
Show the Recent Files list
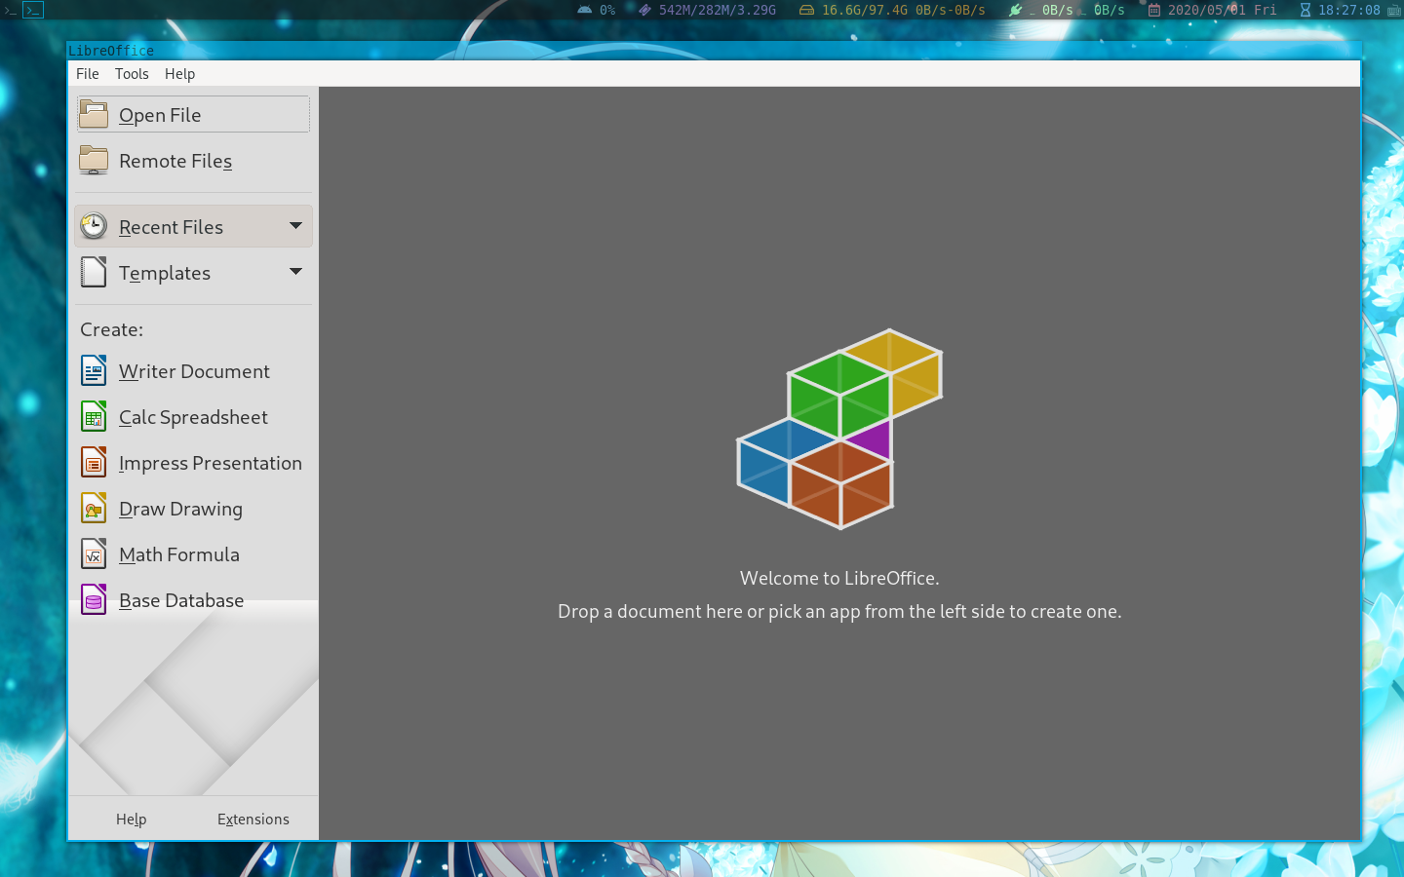(193, 226)
